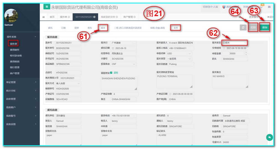Expand the 统计分析 sidebar section
The width and height of the screenshot is (277, 149).
(x=22, y=91)
